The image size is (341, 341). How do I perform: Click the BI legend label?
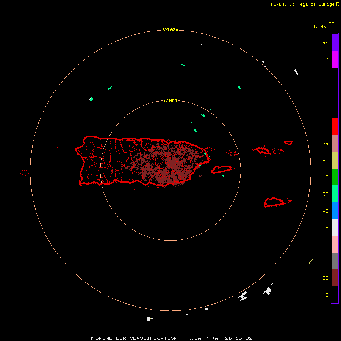click(x=325, y=278)
